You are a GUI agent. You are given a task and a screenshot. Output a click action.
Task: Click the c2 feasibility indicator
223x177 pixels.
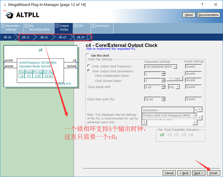[x=176, y=135]
